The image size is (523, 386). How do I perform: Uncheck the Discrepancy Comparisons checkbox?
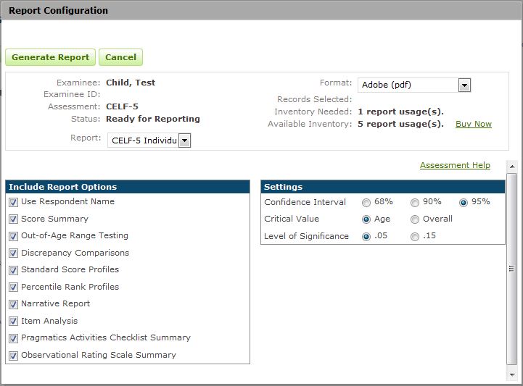[14, 253]
